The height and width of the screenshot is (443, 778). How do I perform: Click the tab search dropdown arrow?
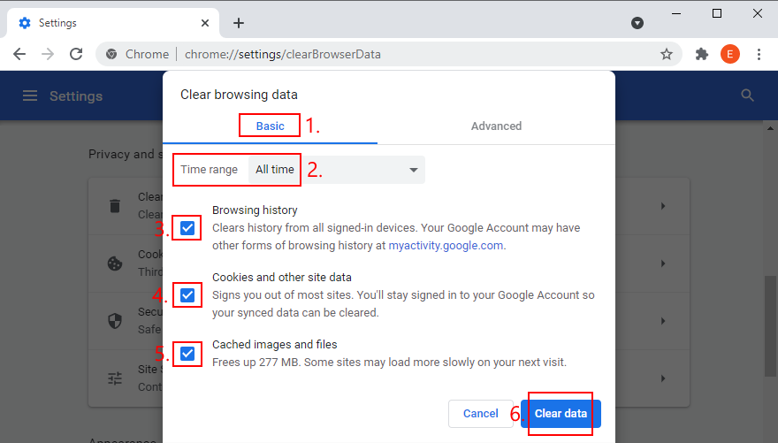point(637,23)
